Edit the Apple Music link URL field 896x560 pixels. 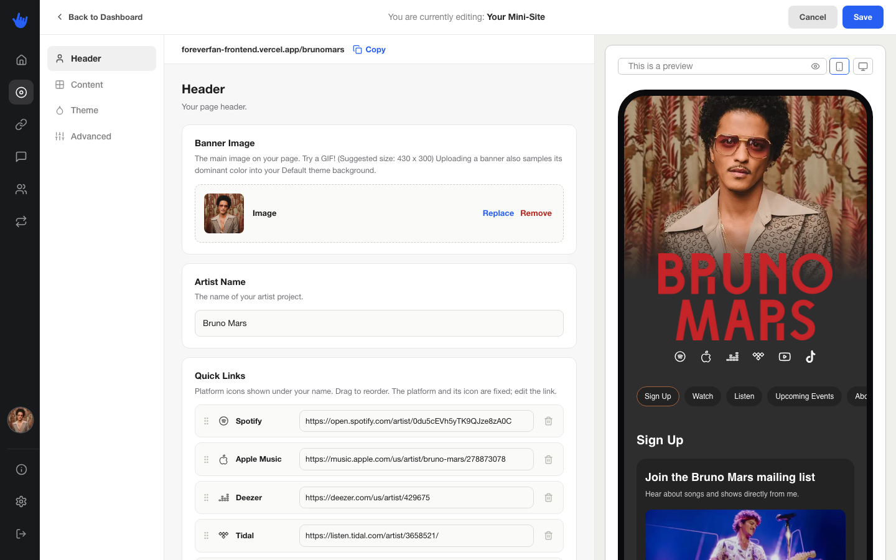click(x=416, y=459)
